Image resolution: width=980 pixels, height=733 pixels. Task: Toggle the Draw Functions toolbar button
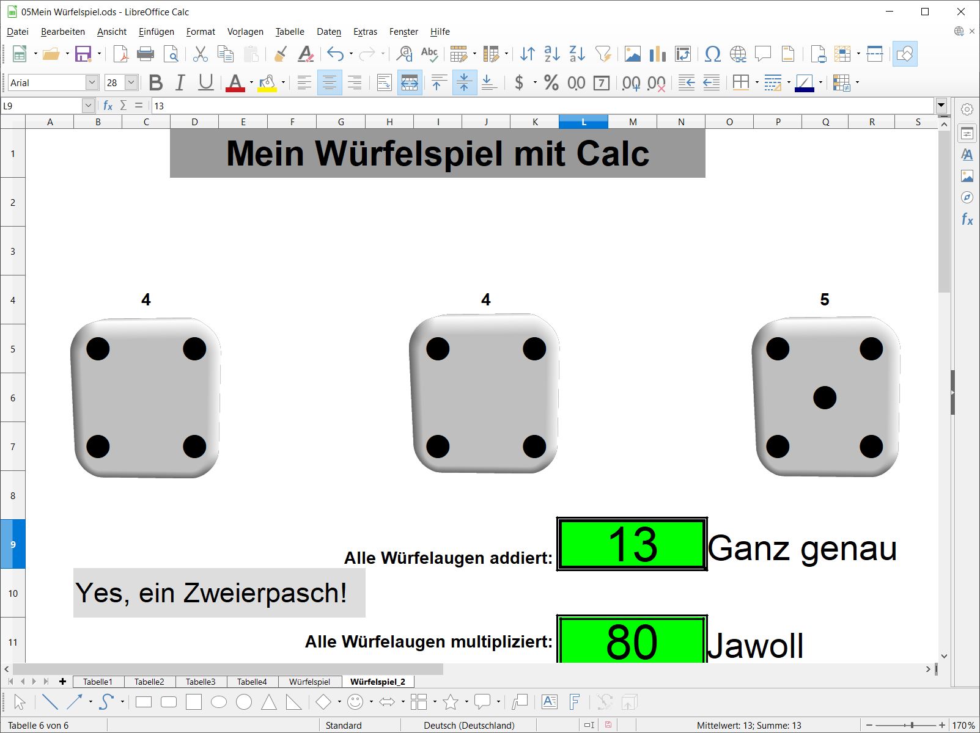[905, 54]
